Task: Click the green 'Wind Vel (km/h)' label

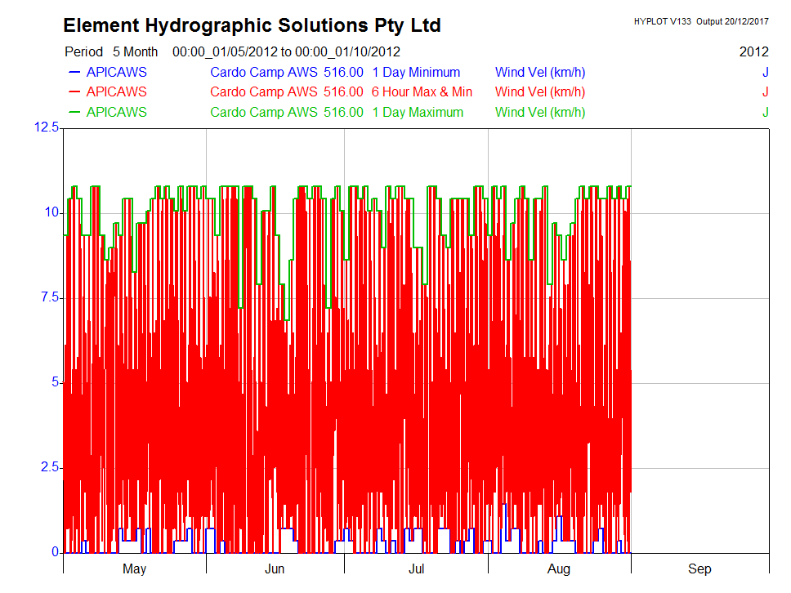Action: (x=540, y=113)
